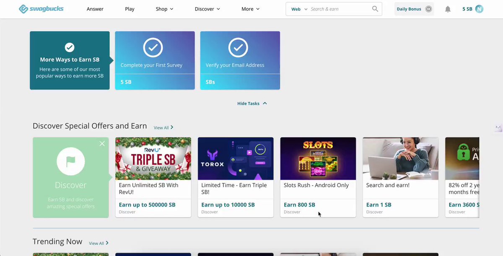The width and height of the screenshot is (503, 256).
Task: Collapse tasks with Hide Tasks
Action: tap(252, 103)
